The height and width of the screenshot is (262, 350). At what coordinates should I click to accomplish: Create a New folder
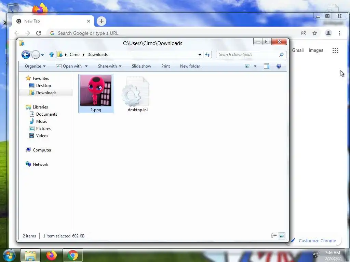(x=190, y=66)
